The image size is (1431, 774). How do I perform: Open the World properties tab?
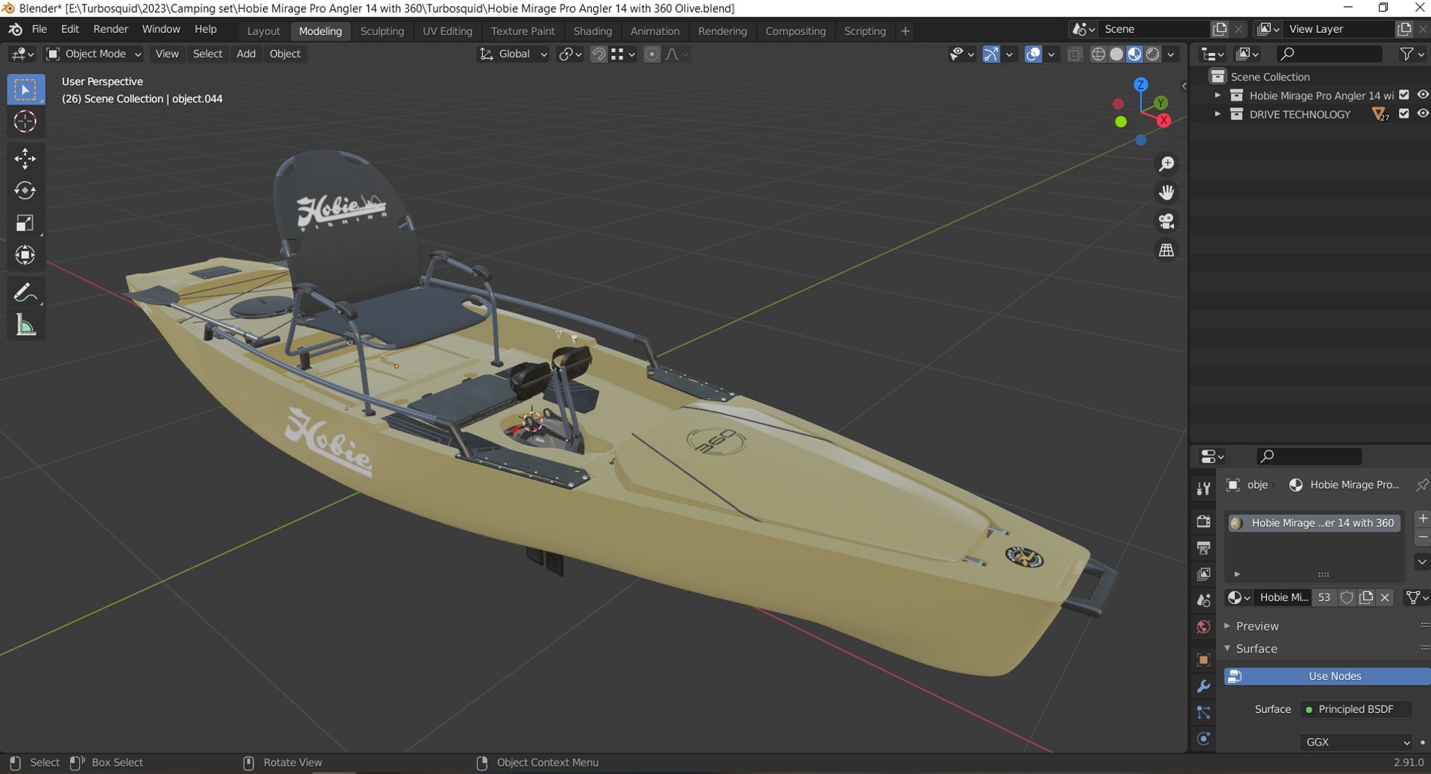pos(1203,627)
